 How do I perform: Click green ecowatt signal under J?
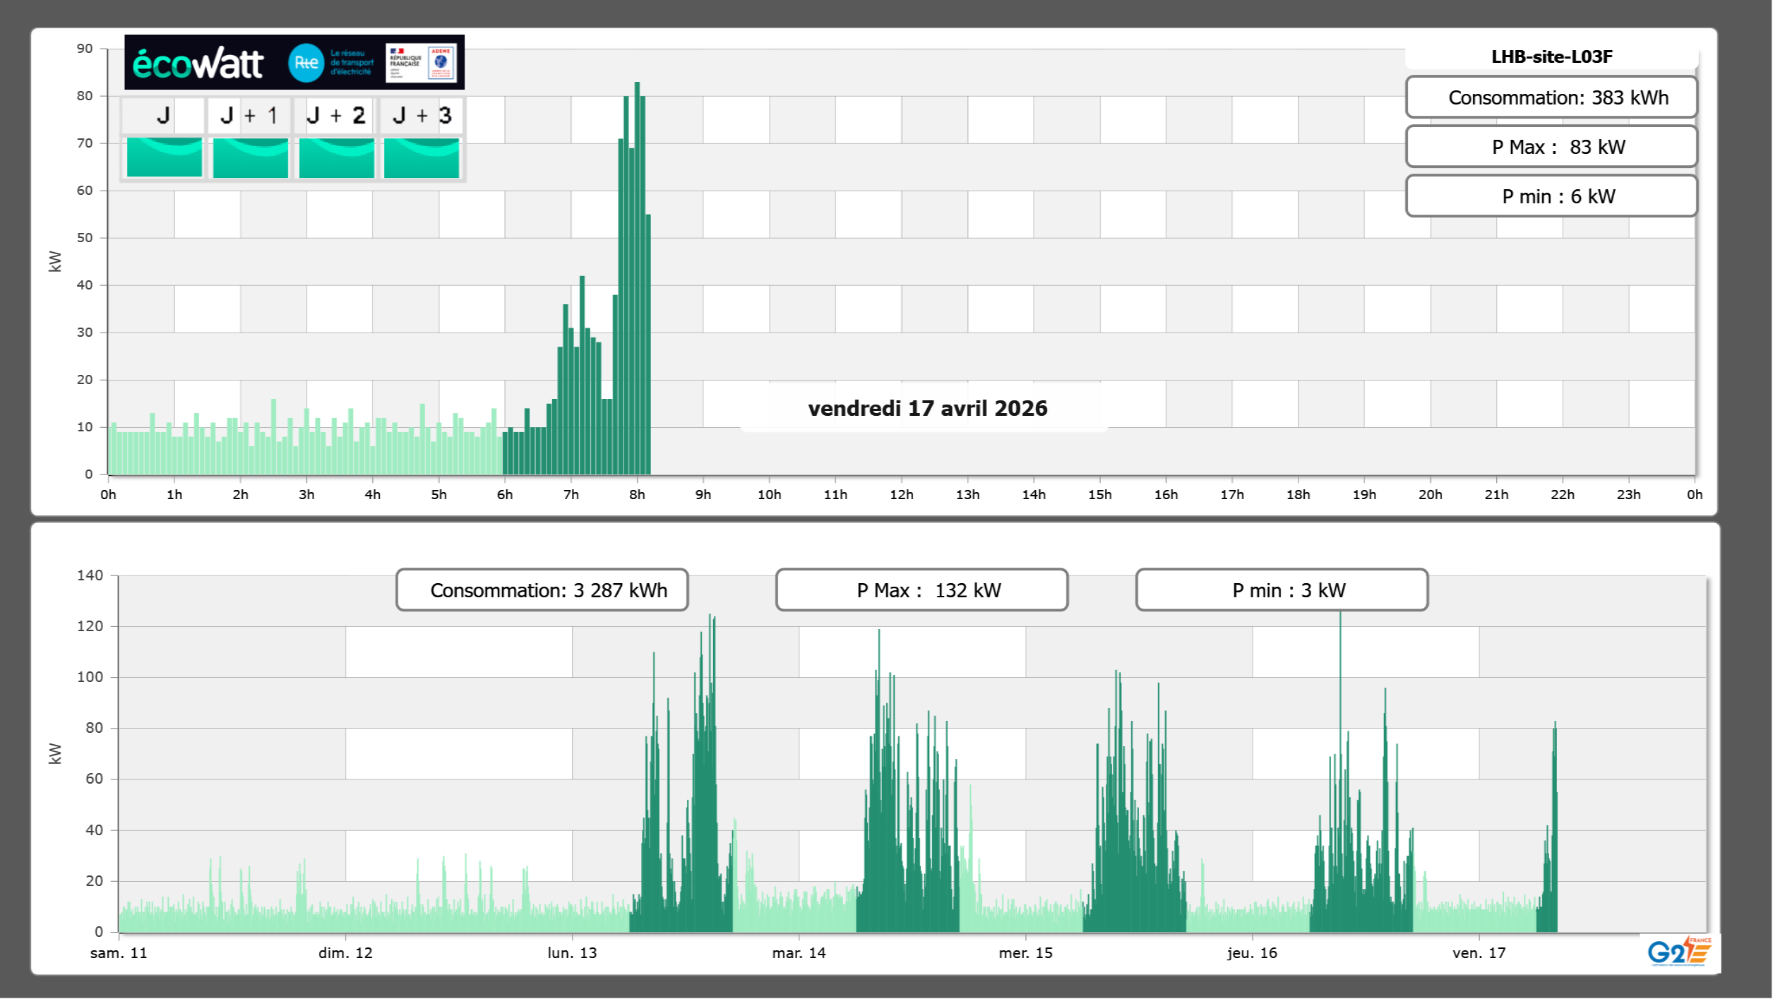point(165,157)
